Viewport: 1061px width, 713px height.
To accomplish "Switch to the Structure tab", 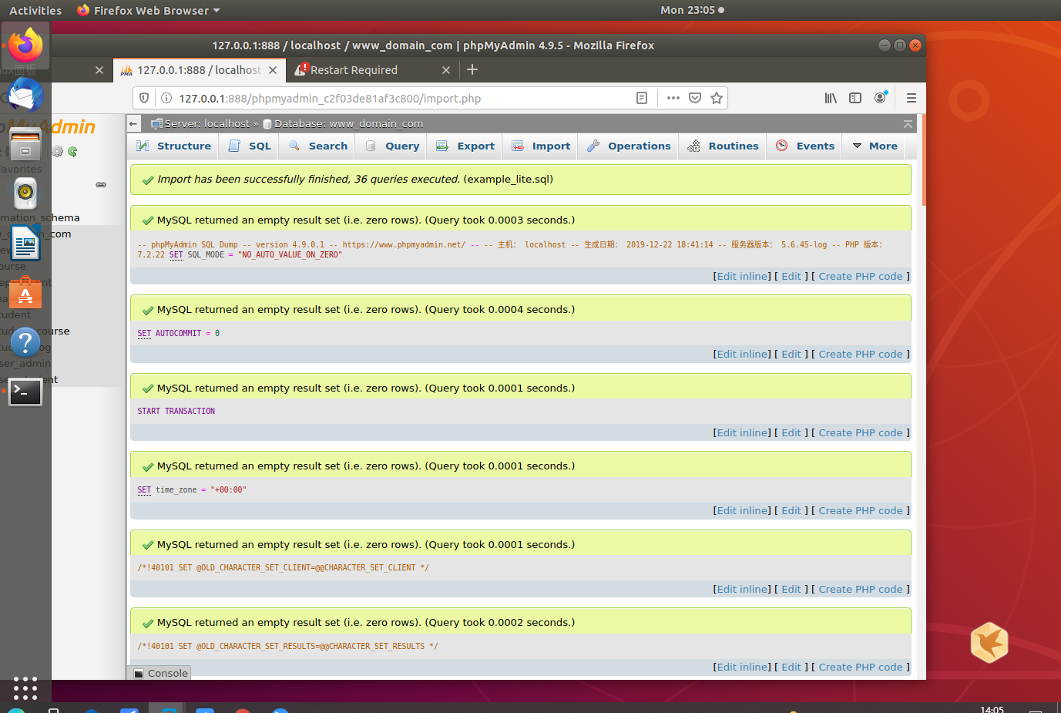I will [x=173, y=146].
